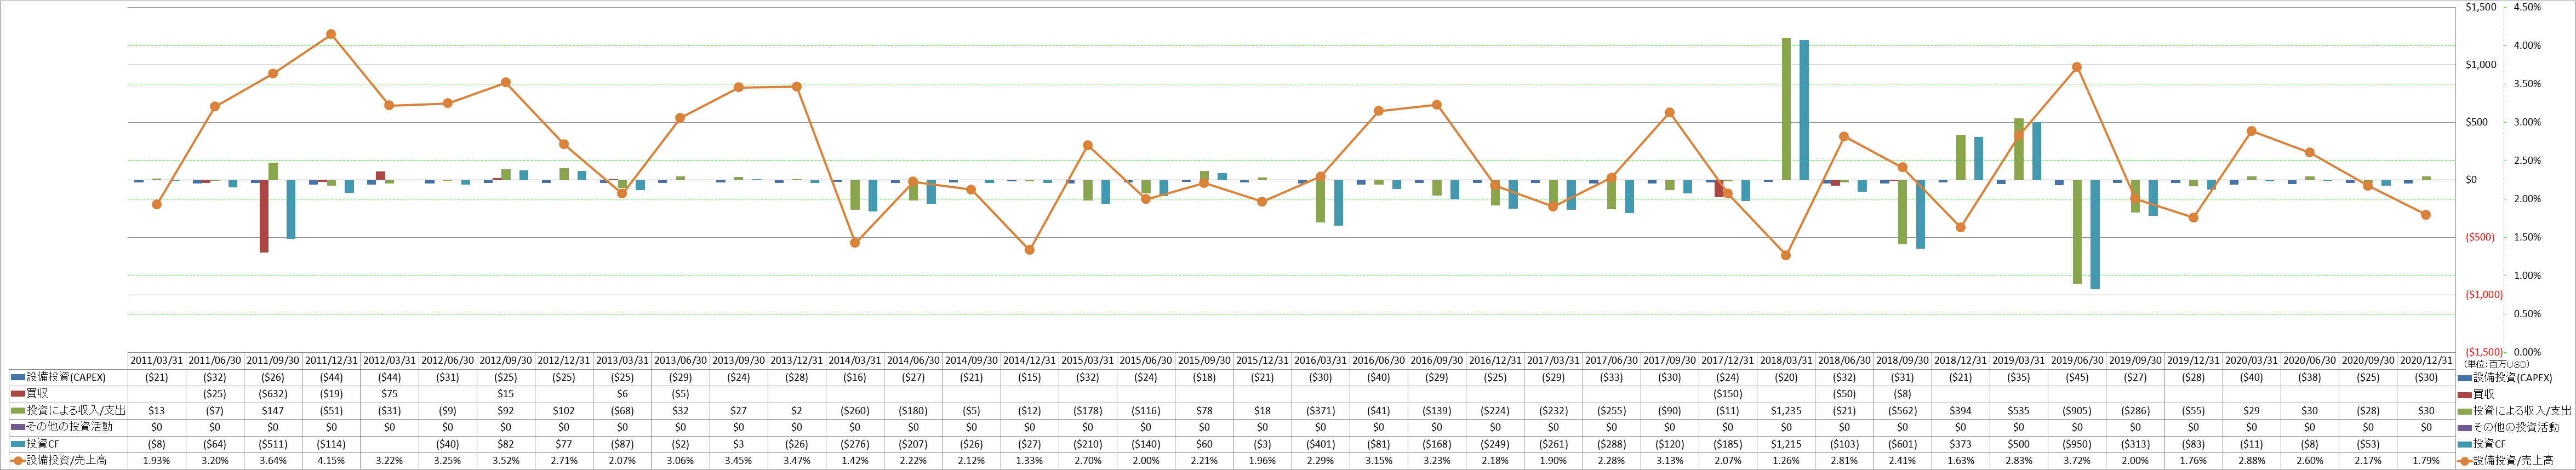The image size is (2576, 470).
Task: Click the ($313) investing CF cell
Action: point(2135,444)
